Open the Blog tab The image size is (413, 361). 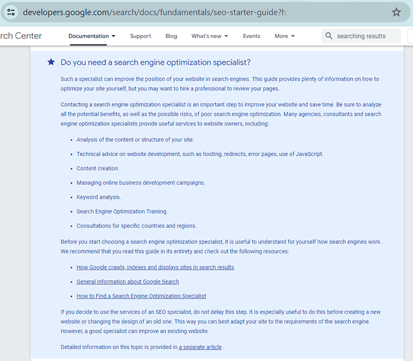pyautogui.click(x=171, y=36)
